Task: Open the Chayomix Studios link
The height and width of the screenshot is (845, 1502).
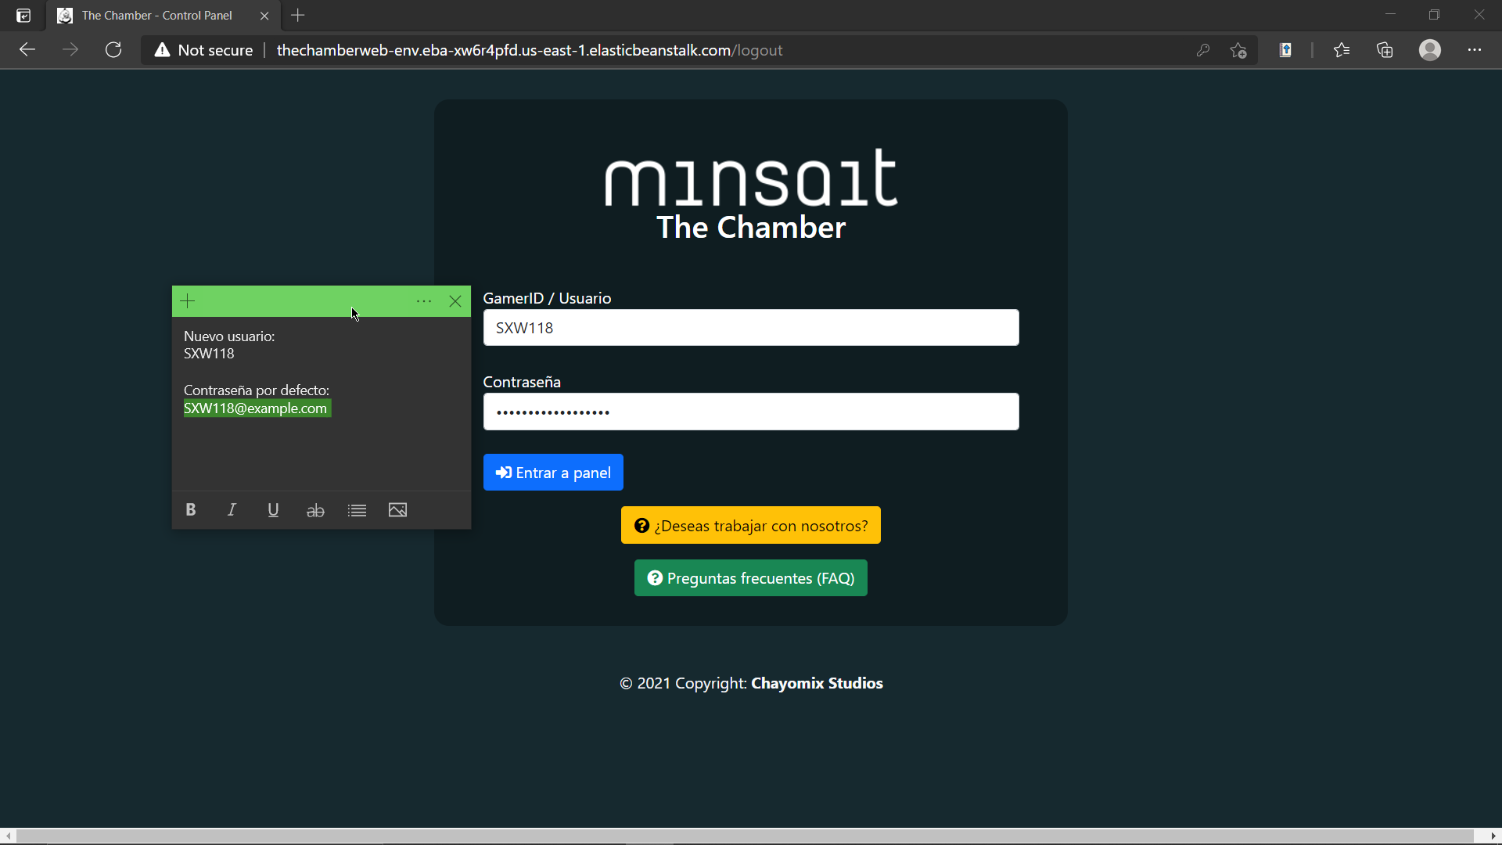Action: 817,683
